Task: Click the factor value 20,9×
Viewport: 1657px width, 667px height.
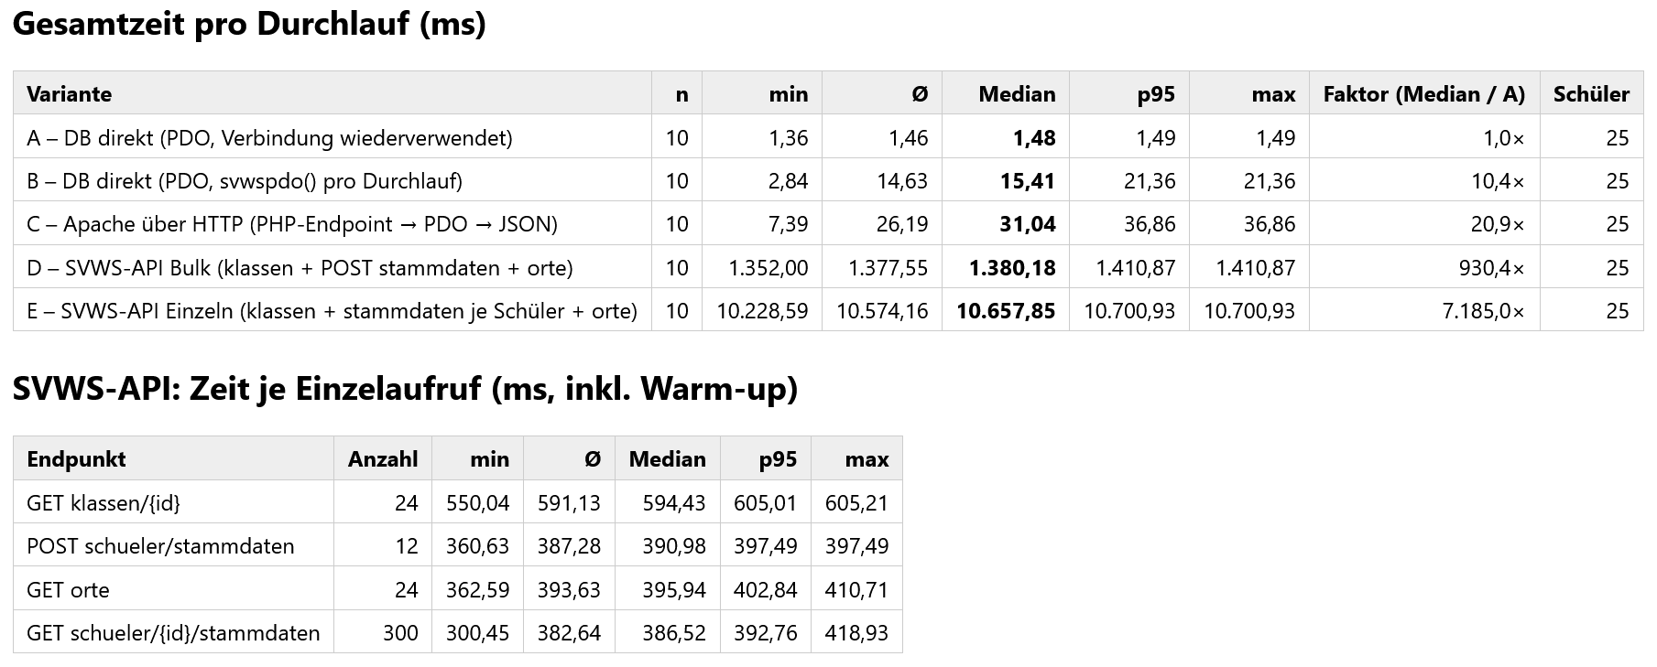Action: tap(1499, 224)
